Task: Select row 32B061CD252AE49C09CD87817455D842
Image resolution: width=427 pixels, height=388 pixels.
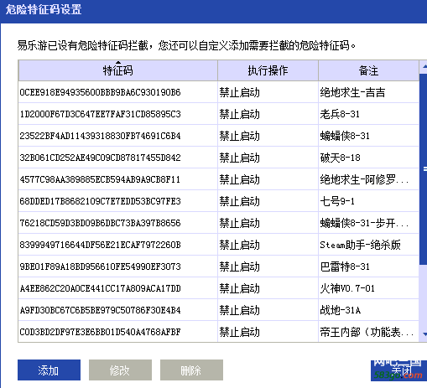Action: pyautogui.click(x=218, y=158)
